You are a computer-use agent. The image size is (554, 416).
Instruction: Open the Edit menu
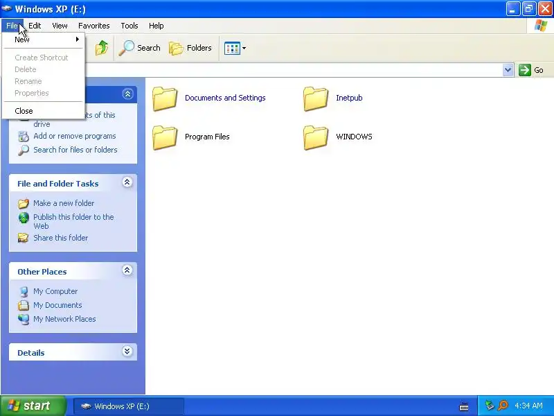pyautogui.click(x=35, y=26)
